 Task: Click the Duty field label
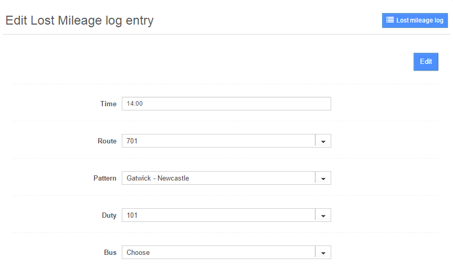109,216
